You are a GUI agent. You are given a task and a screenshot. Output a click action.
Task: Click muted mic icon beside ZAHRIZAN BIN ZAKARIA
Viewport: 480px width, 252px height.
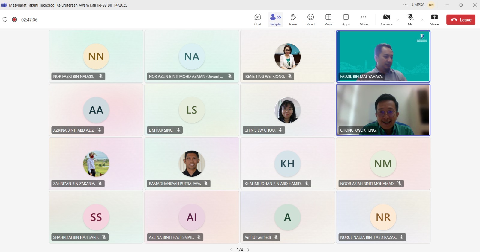[x=100, y=184]
